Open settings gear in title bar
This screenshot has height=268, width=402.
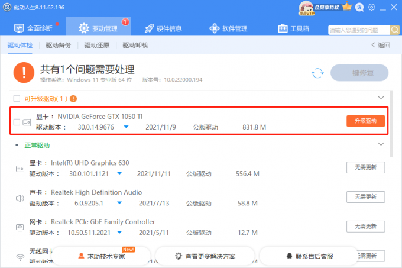371,7
